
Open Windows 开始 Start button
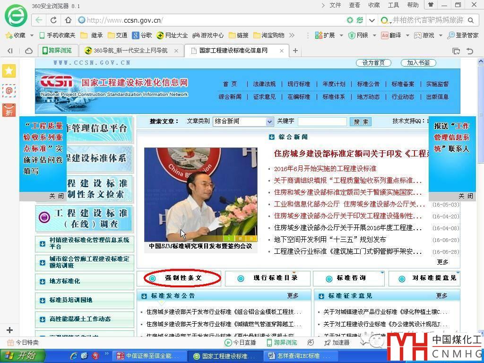tap(22, 356)
